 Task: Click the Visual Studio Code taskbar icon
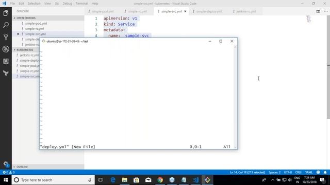[195, 180]
